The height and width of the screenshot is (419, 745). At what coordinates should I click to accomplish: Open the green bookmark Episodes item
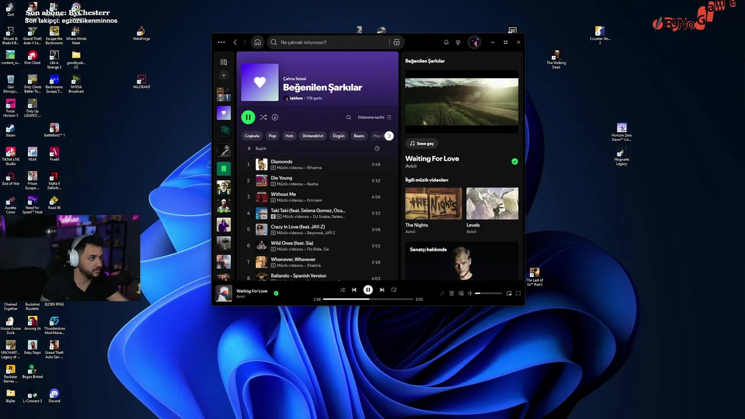223,169
